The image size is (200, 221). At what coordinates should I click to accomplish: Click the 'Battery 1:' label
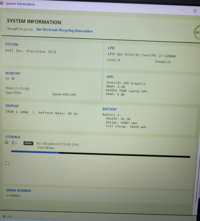tap(112, 115)
